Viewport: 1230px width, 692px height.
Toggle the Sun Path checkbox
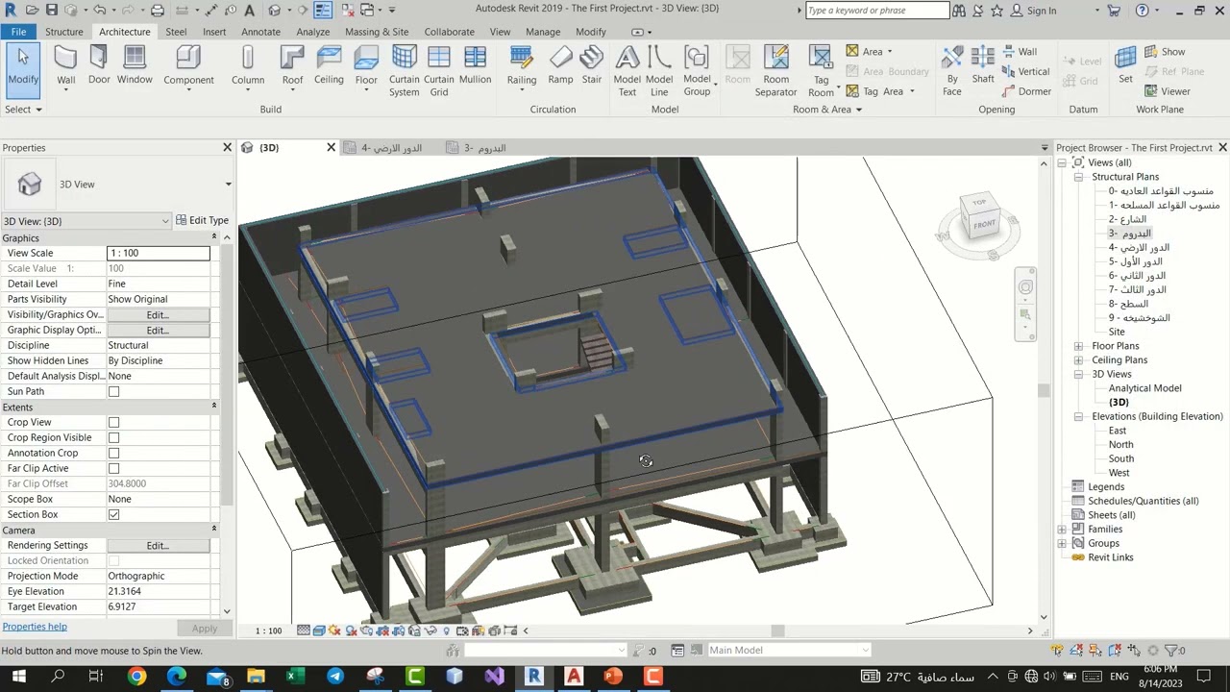click(113, 391)
